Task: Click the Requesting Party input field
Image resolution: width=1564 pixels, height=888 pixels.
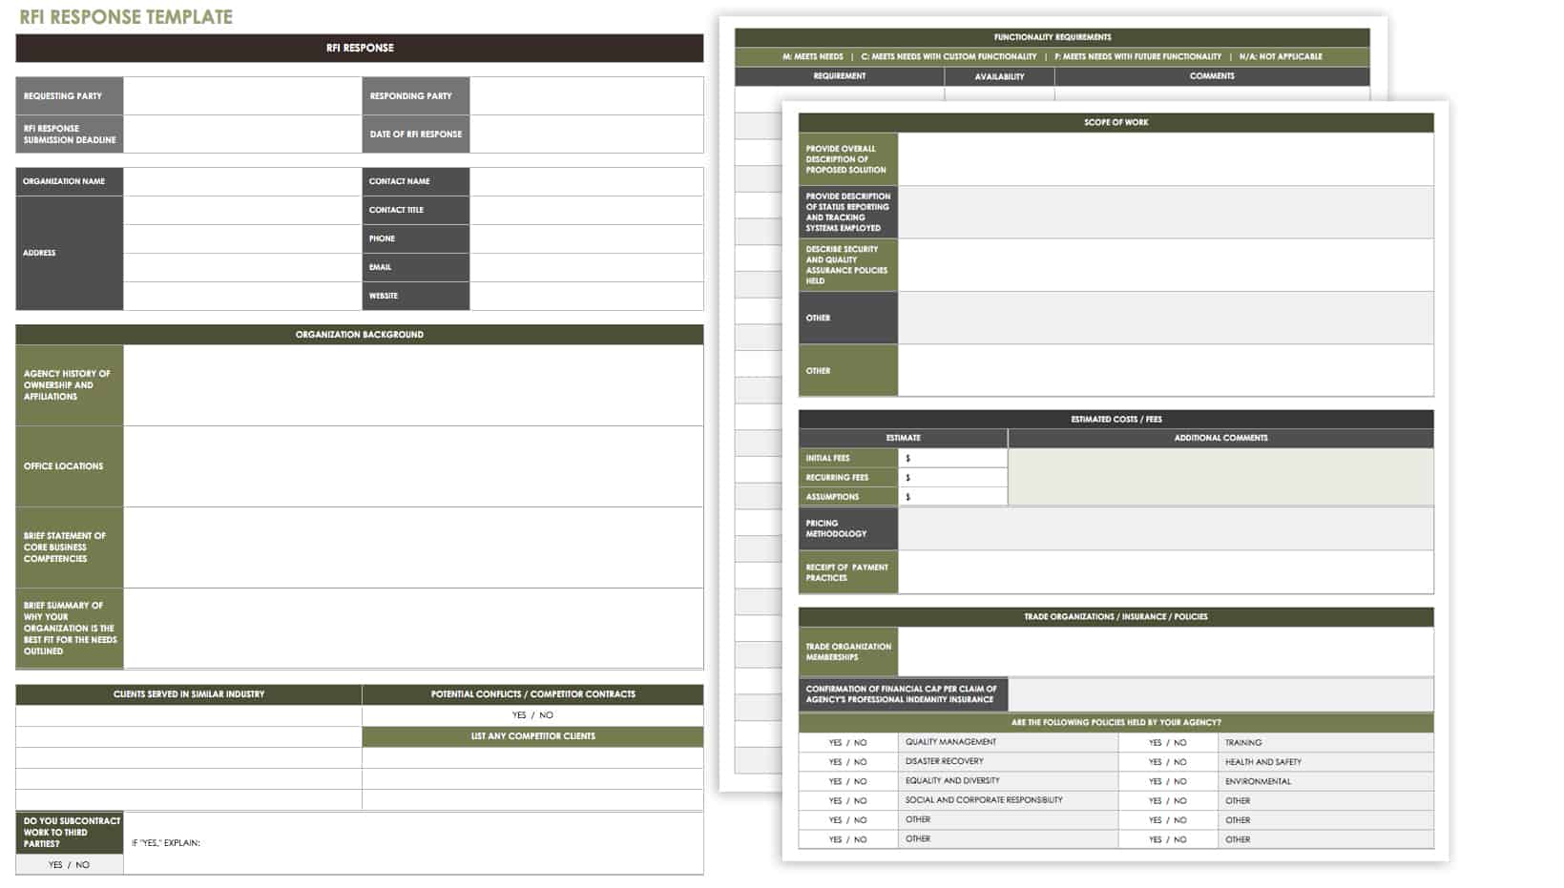Action: (241, 96)
